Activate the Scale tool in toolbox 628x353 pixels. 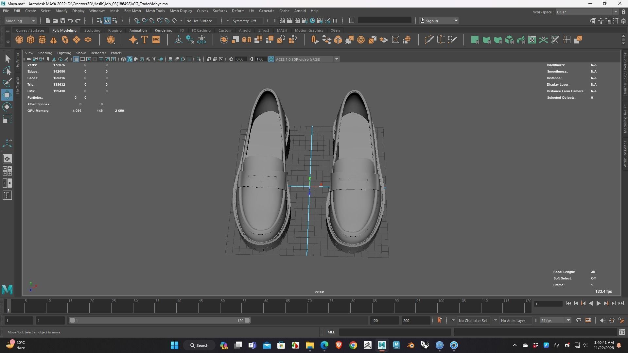7,119
